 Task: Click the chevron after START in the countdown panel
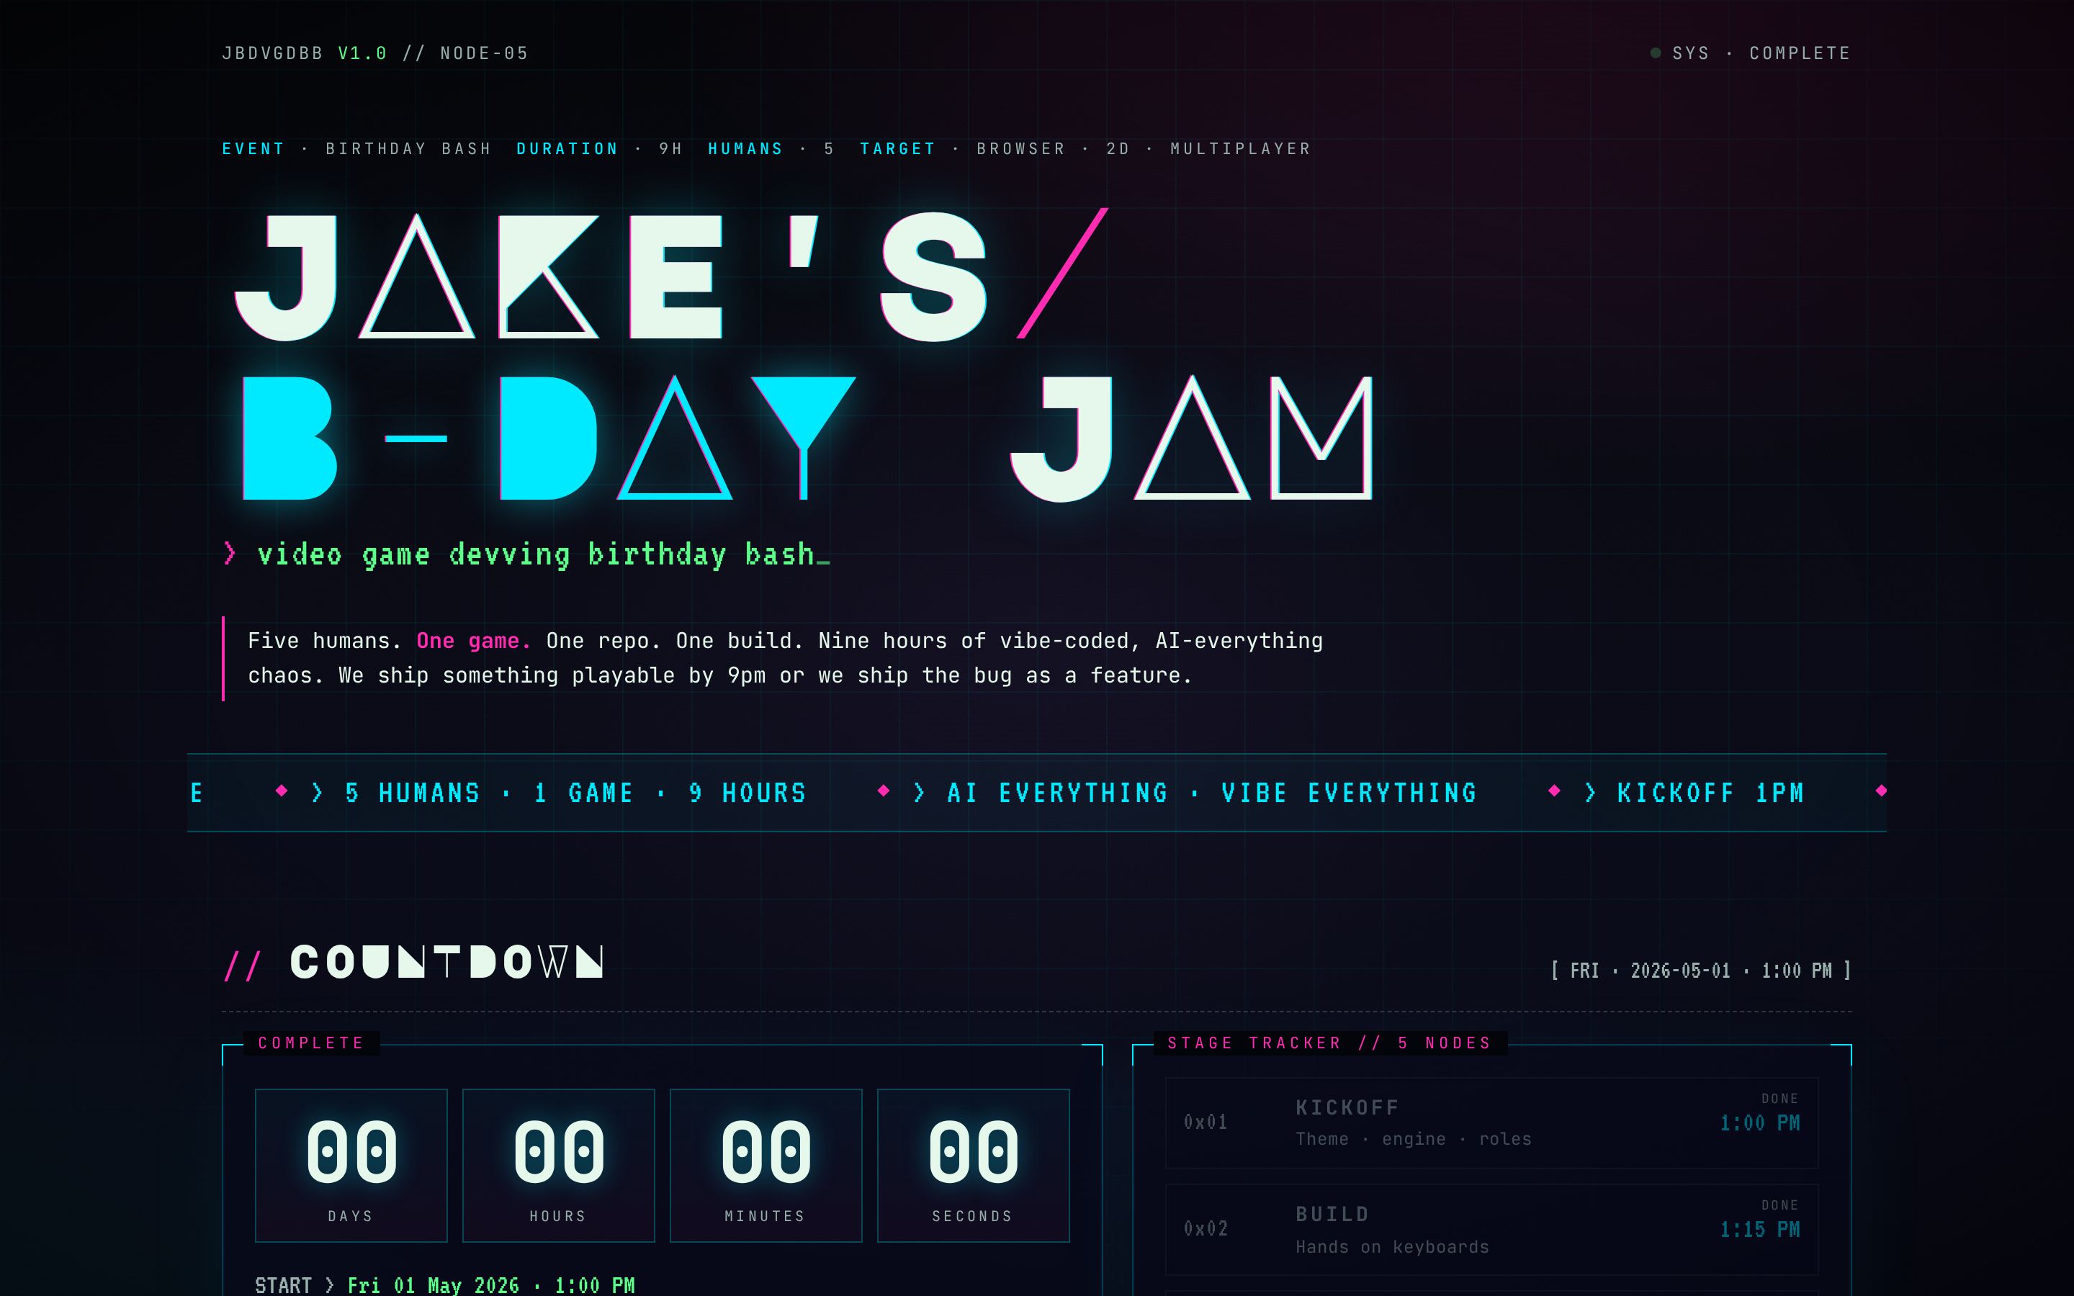(330, 1285)
